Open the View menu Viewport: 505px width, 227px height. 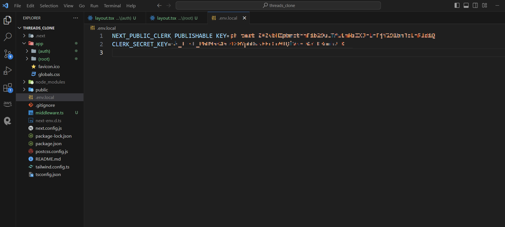[x=68, y=6]
